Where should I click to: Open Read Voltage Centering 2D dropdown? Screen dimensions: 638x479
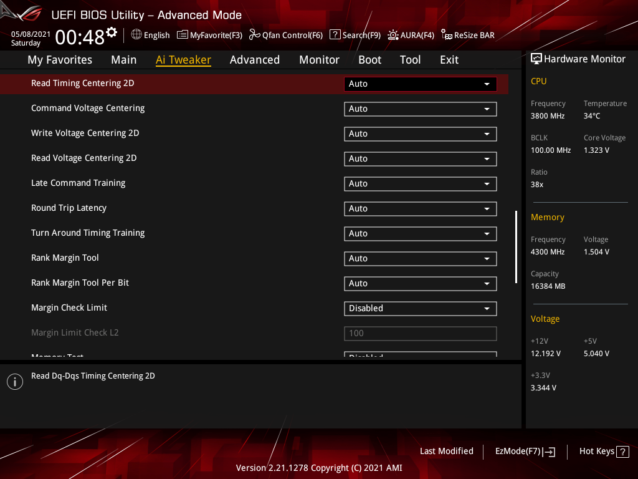coord(421,159)
